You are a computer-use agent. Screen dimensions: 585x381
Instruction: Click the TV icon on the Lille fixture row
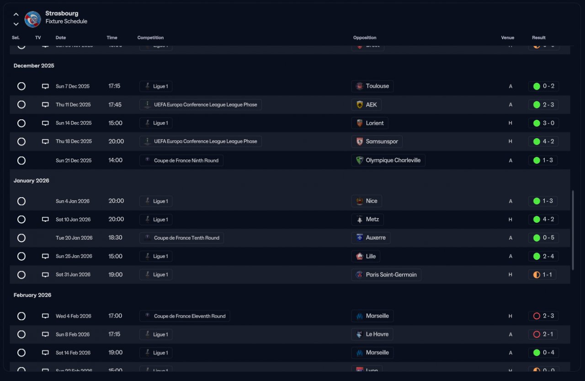[45, 257]
